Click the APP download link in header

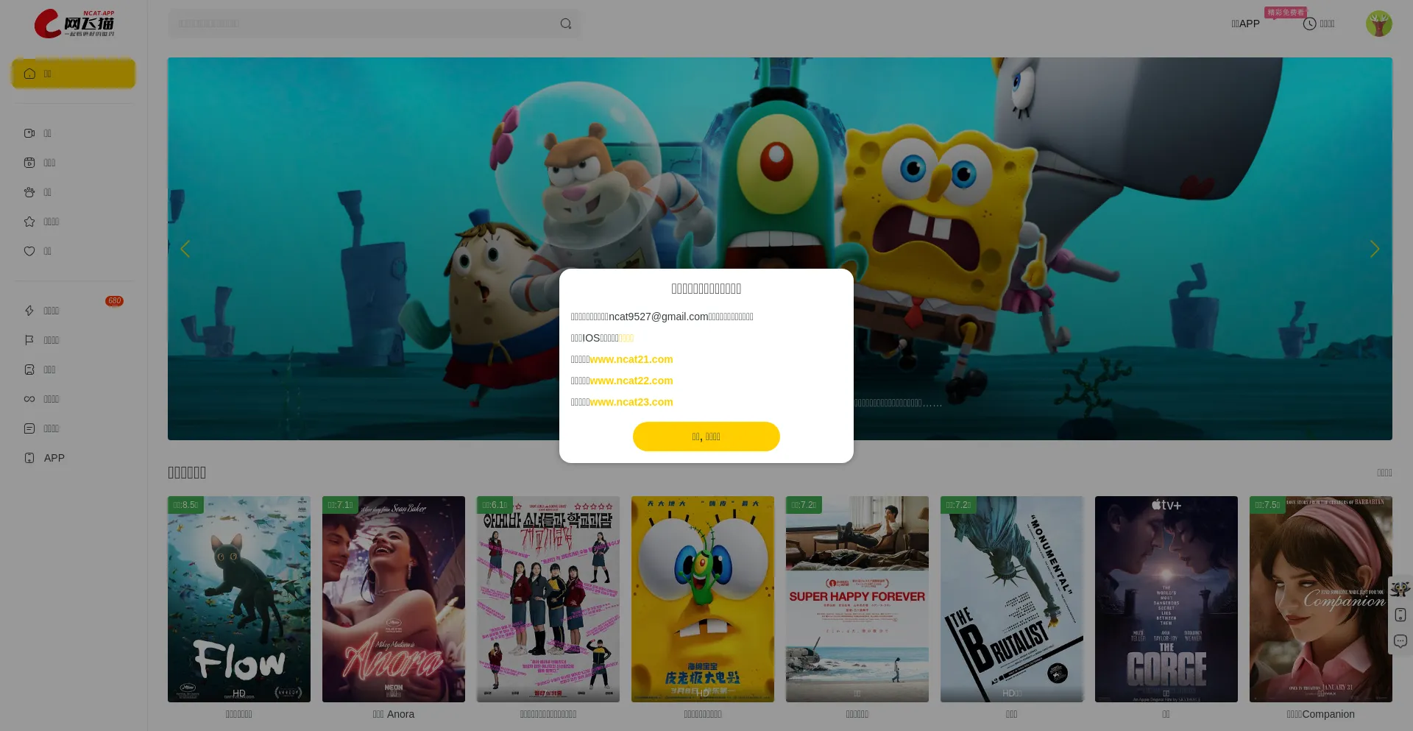1245,24
